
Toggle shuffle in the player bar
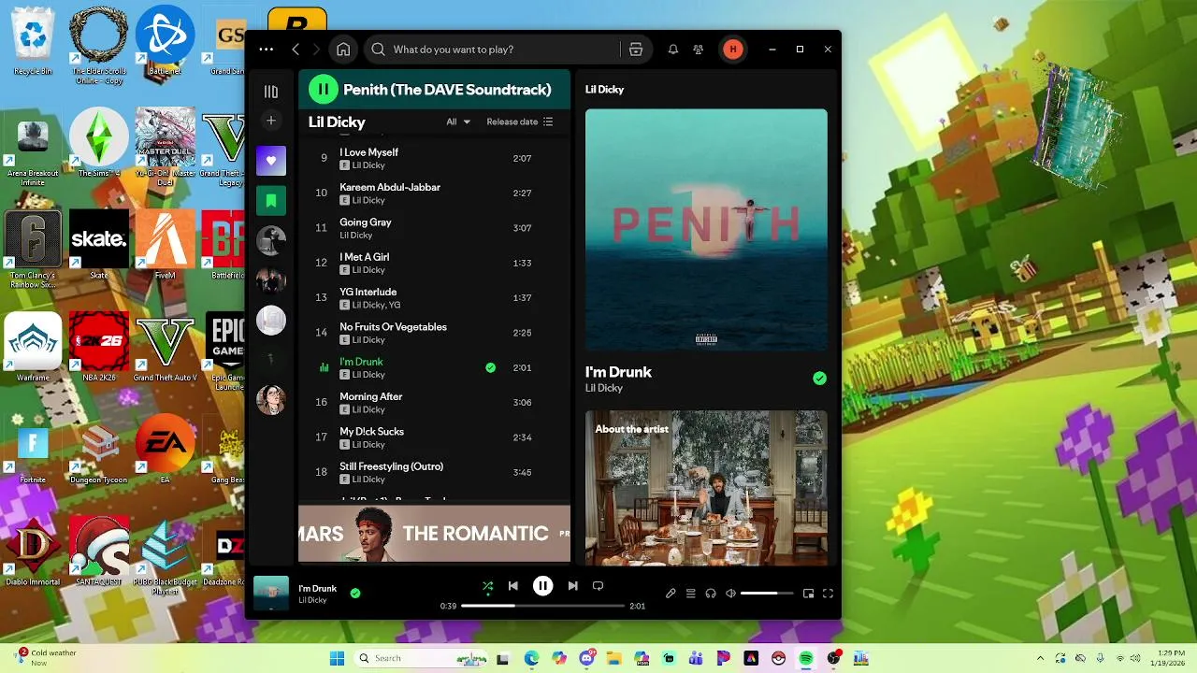click(x=487, y=586)
